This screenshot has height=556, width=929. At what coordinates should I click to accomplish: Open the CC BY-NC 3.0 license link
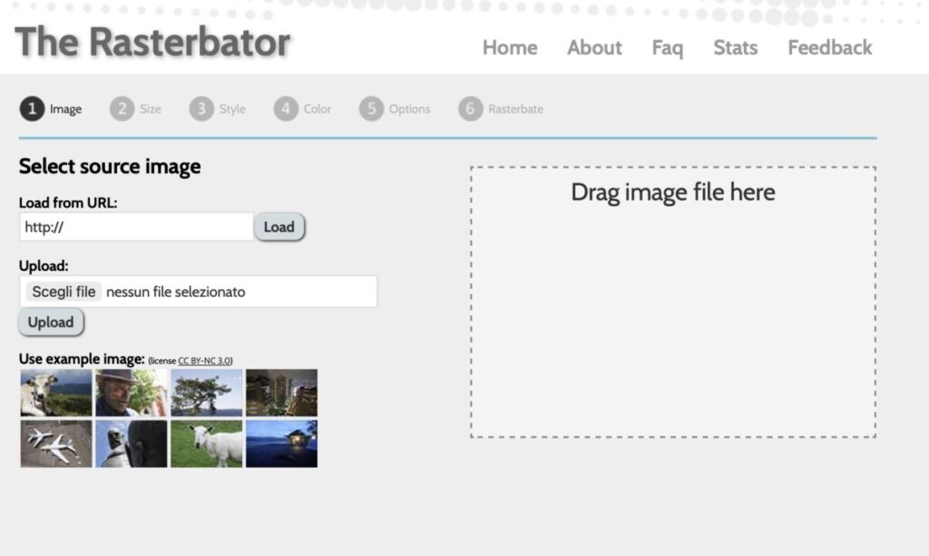point(204,361)
